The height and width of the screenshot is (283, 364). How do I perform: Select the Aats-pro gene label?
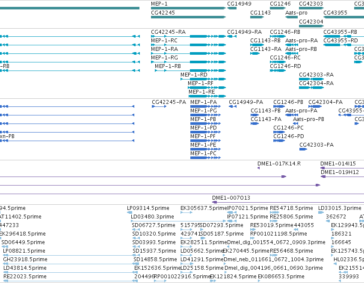pos(296,12)
